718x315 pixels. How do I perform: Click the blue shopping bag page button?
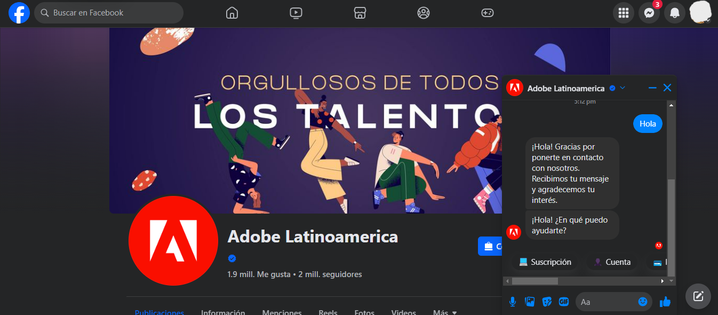pos(490,246)
